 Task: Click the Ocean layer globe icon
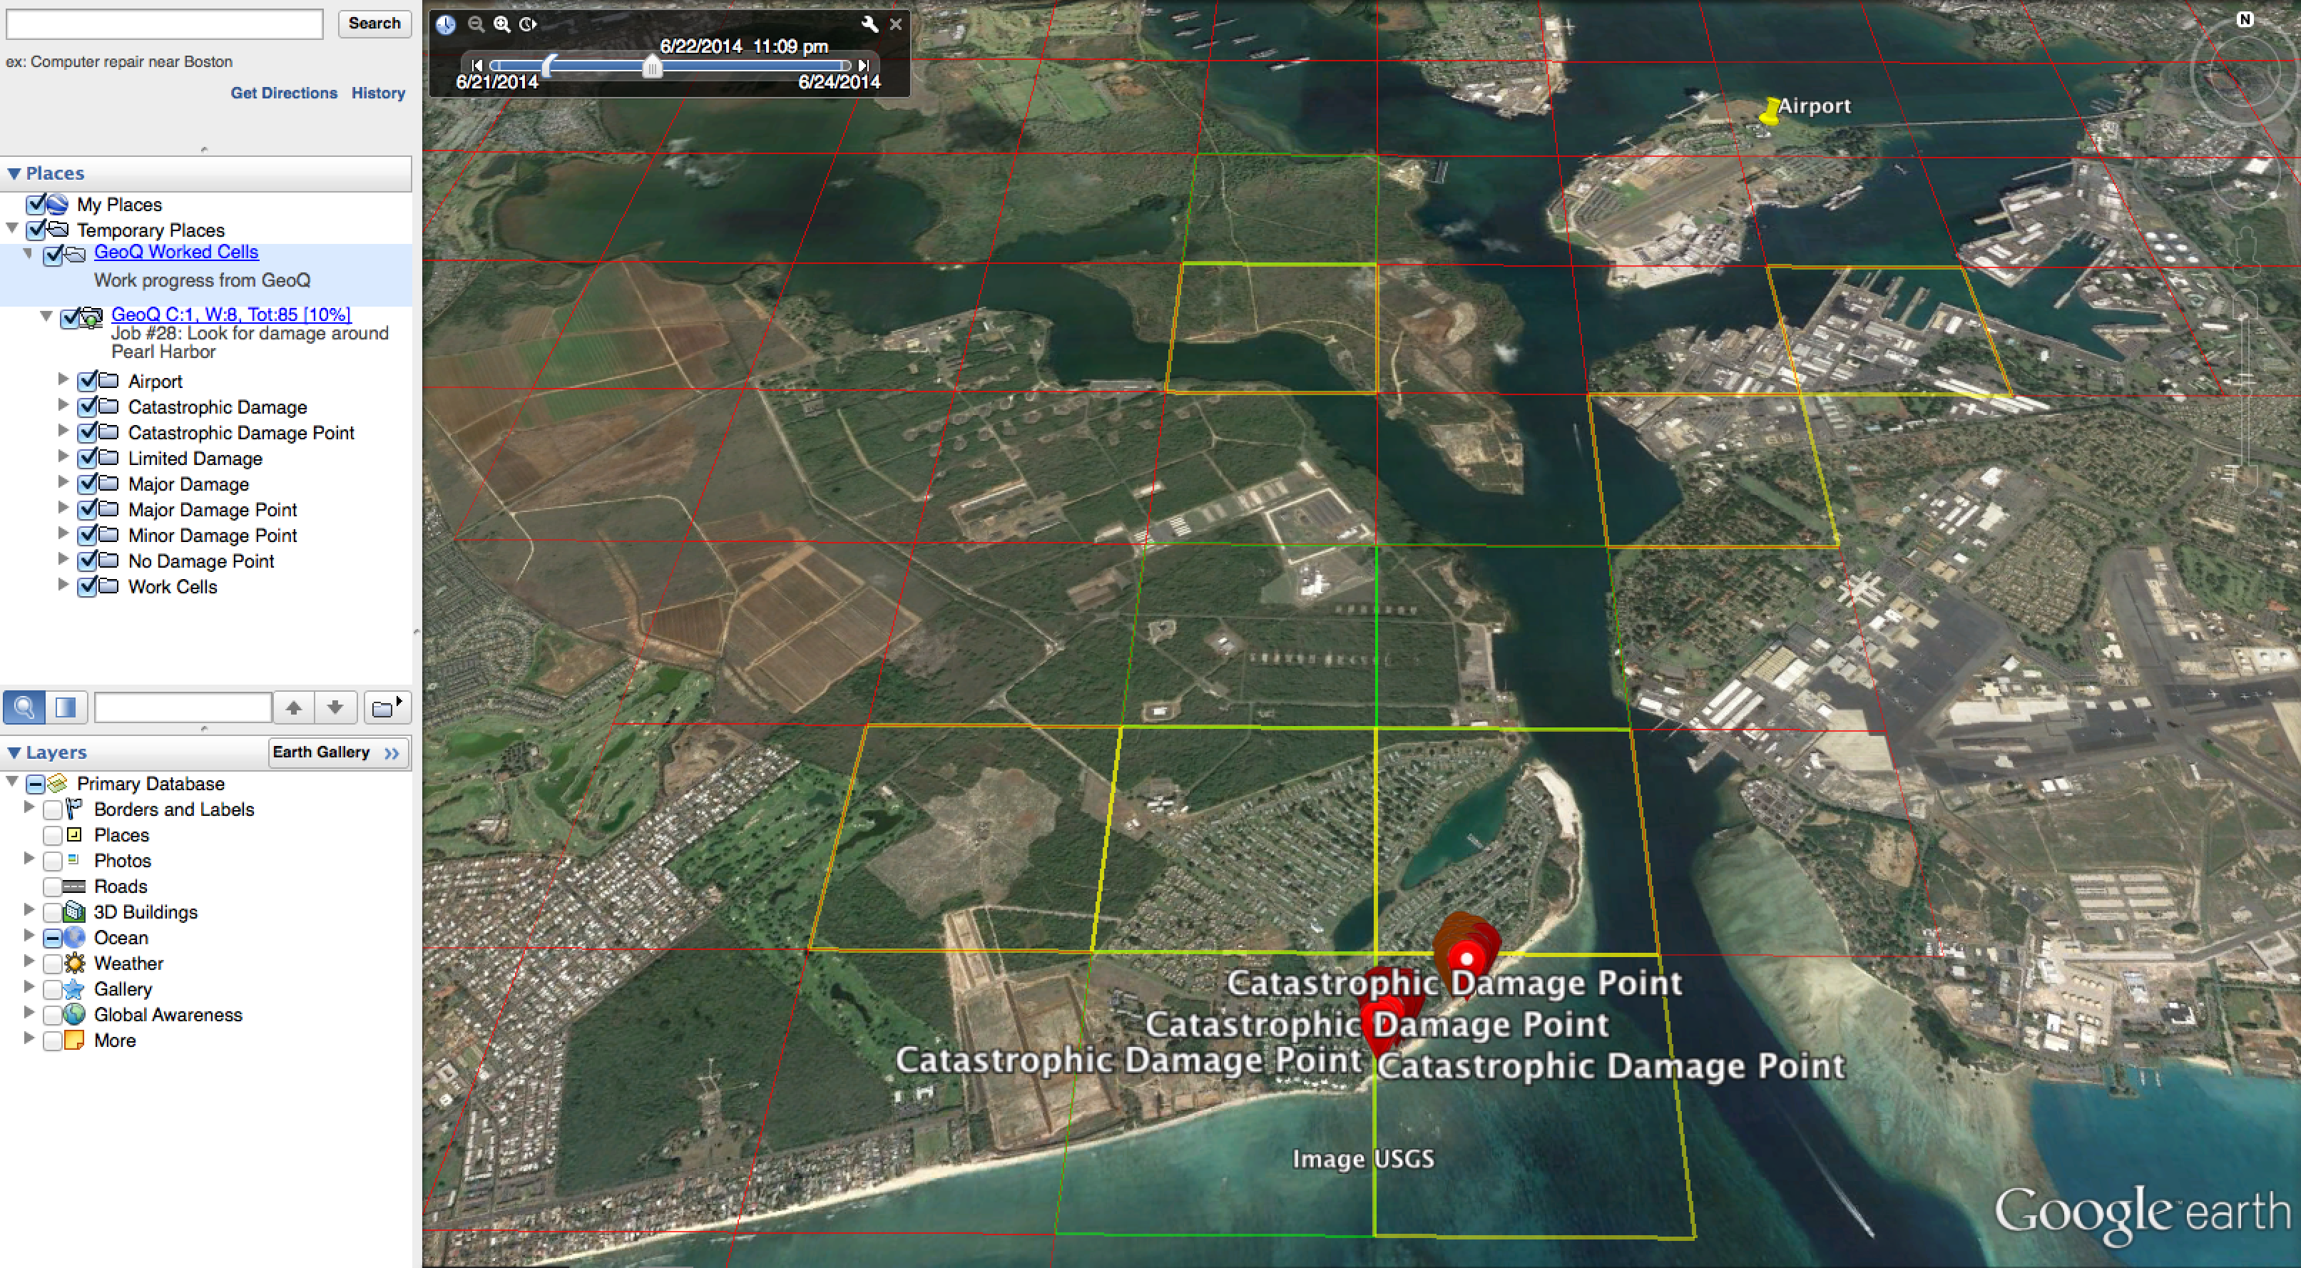tap(75, 938)
